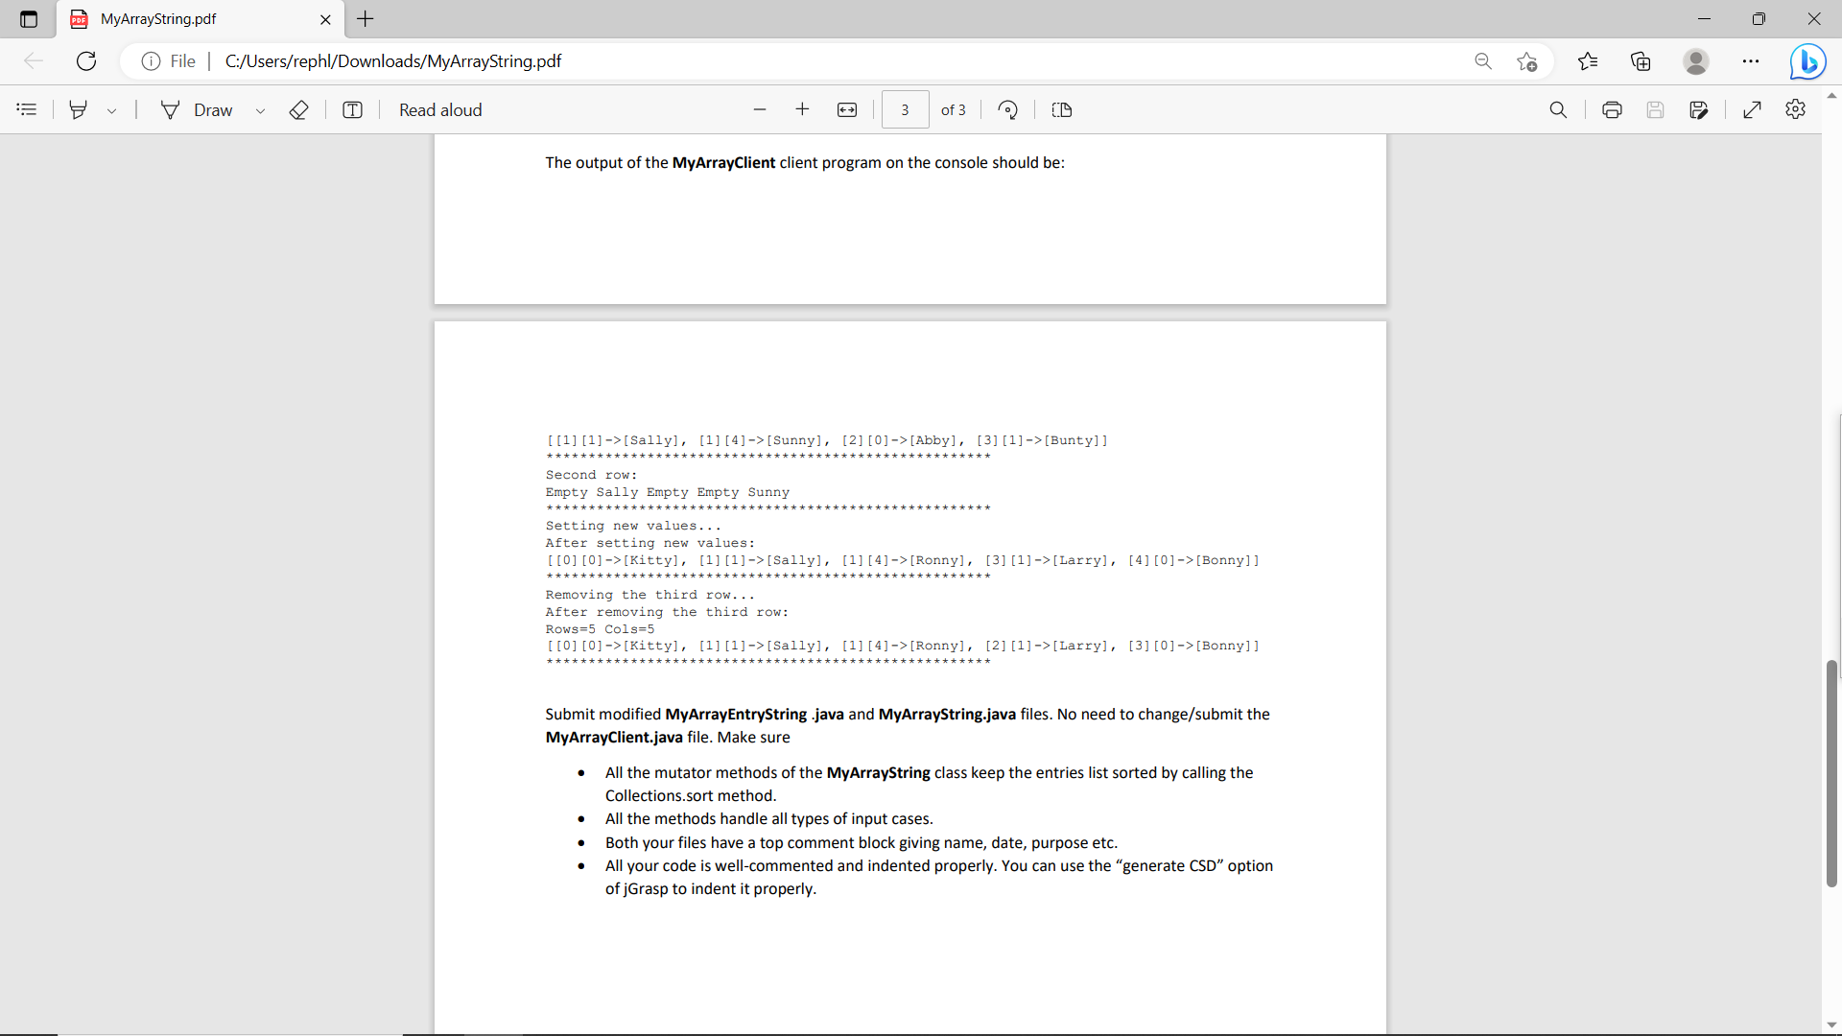Viewport: 1842px width, 1036px height.
Task: Open a new browser tab
Action: coord(366,19)
